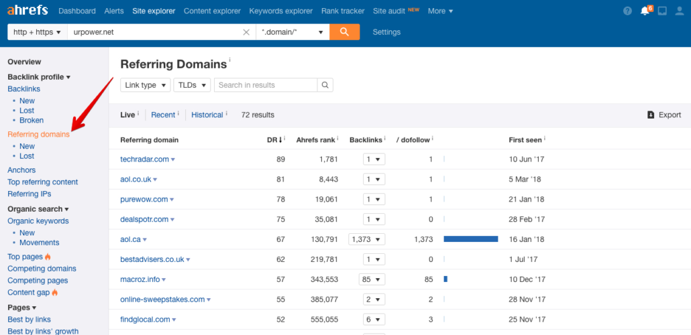This screenshot has height=335, width=691.
Task: Open Anchors report in sidebar
Action: pyautogui.click(x=21, y=170)
